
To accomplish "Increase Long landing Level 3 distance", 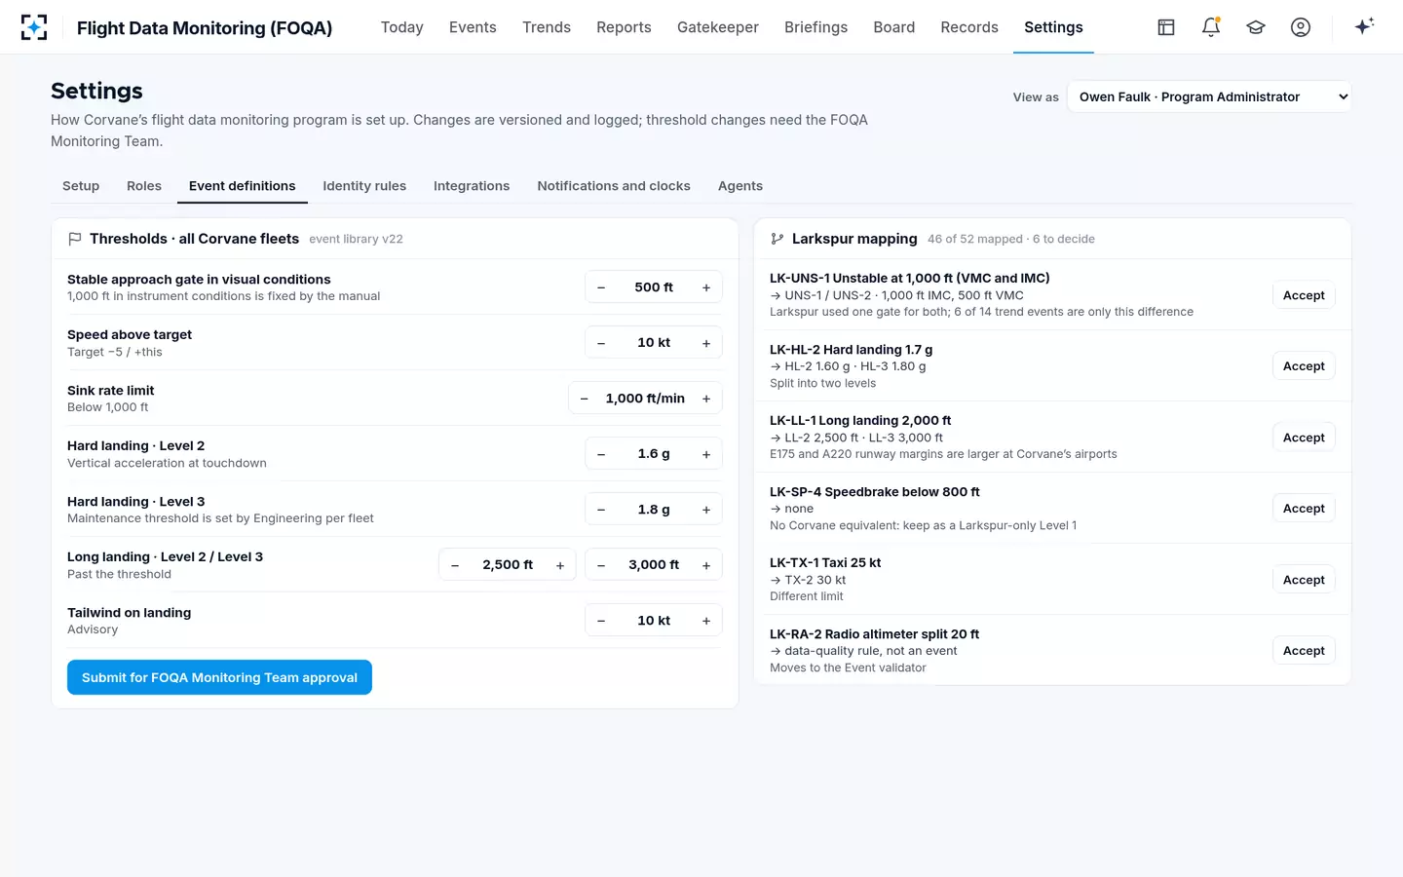I will [706, 565].
